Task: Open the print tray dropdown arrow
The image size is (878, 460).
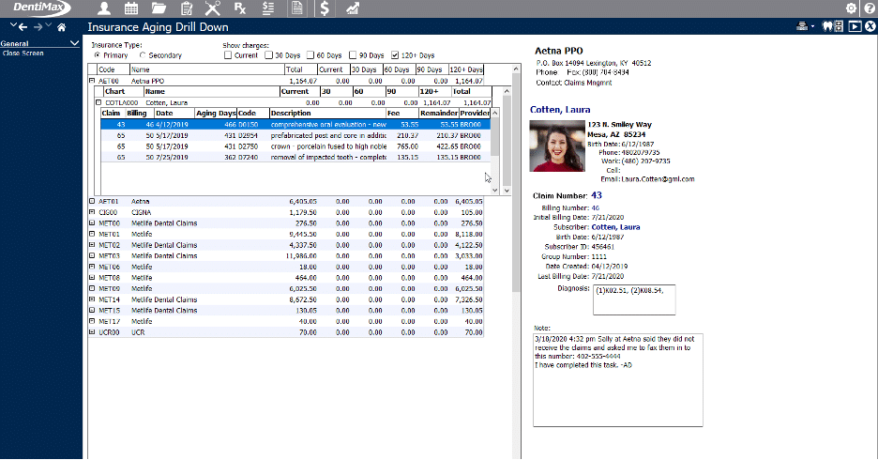Action: [814, 27]
